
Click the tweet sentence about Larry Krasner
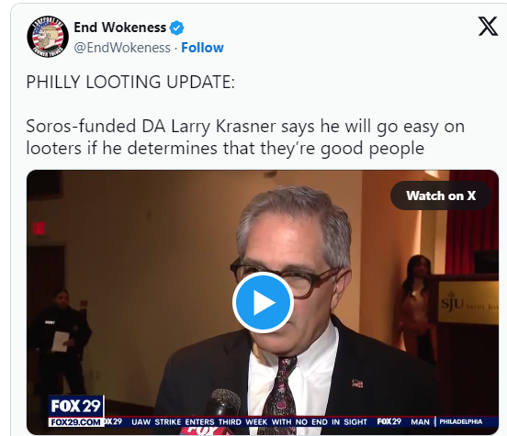[245, 138]
